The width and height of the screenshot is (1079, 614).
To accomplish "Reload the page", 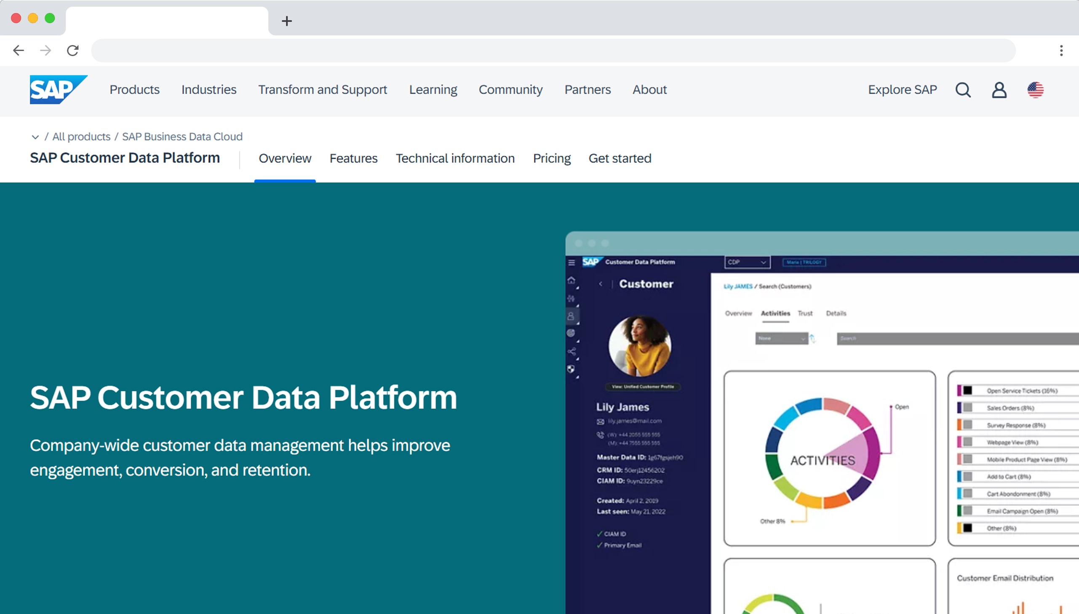I will point(72,51).
